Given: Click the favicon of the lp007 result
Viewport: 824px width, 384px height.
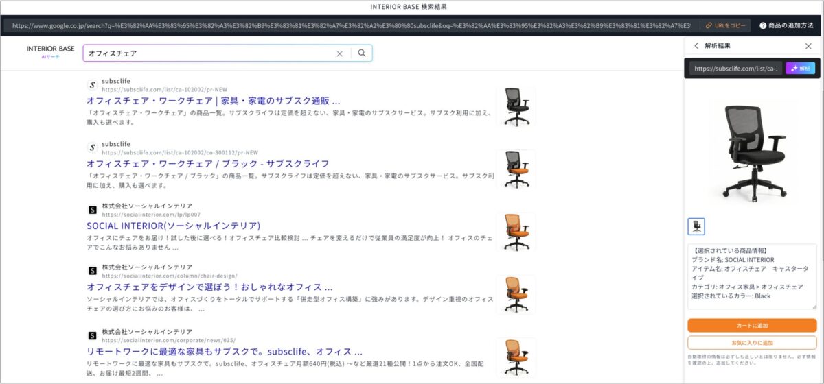Looking at the screenshot, I should tap(92, 209).
